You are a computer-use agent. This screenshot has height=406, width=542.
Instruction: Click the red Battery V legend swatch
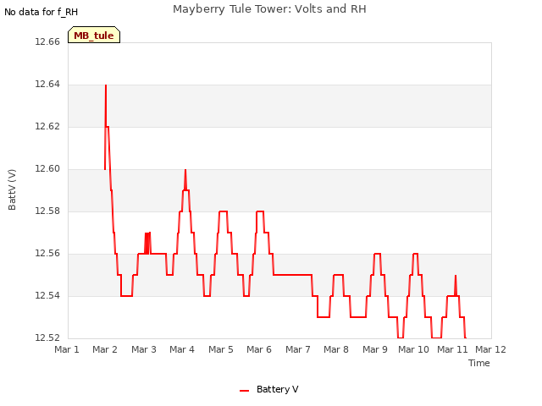point(244,391)
